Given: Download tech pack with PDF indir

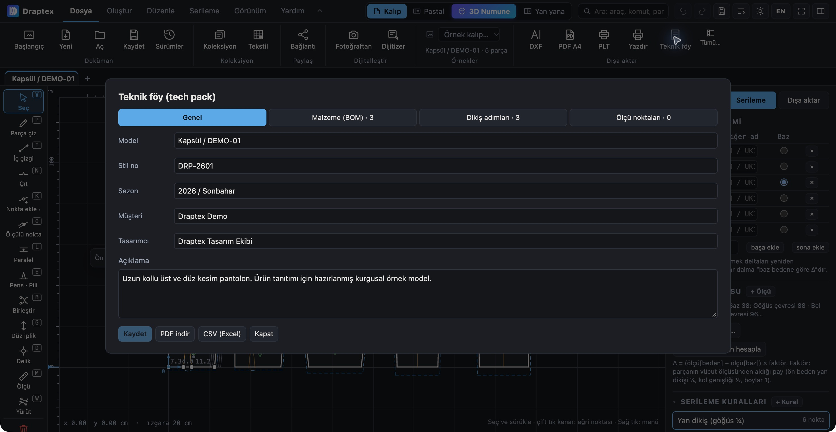Looking at the screenshot, I should (x=175, y=334).
